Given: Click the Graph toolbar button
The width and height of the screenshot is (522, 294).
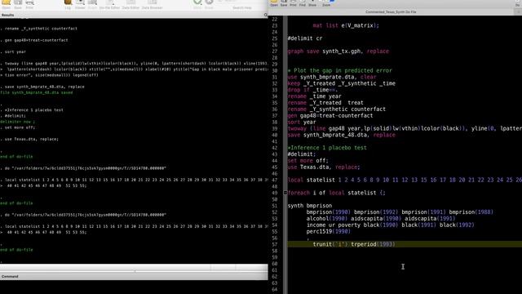Looking at the screenshot, I should click(92, 4).
